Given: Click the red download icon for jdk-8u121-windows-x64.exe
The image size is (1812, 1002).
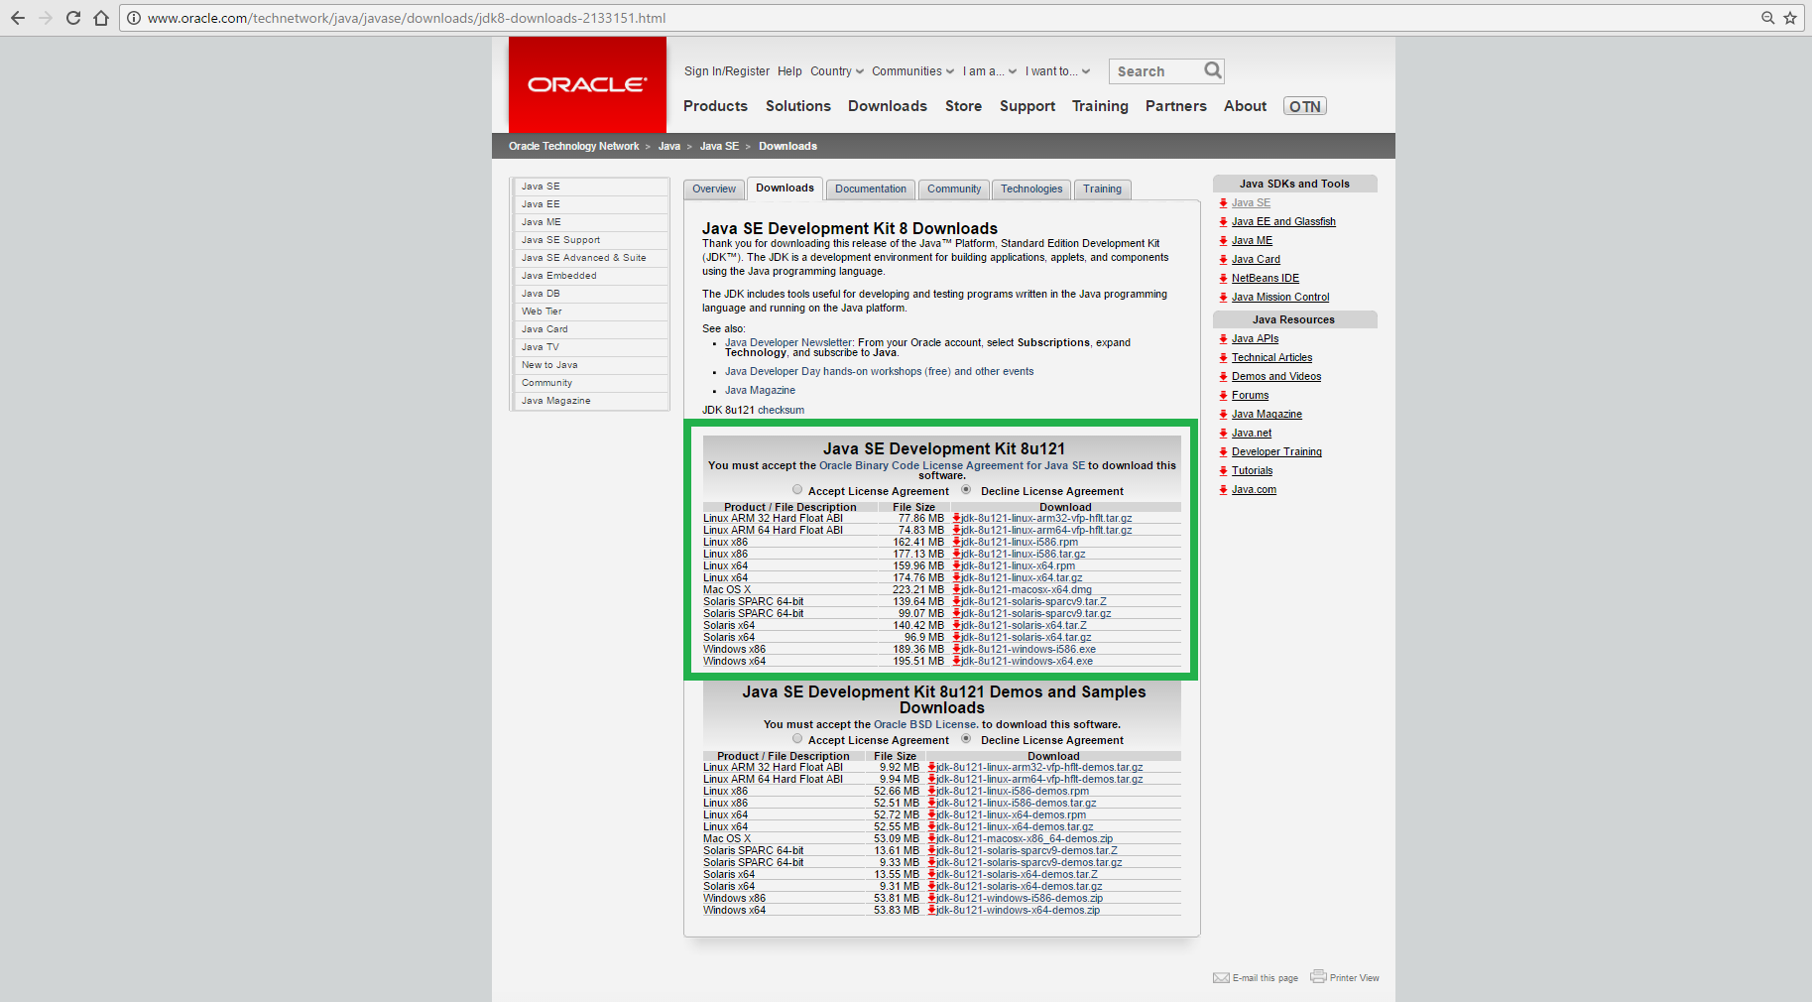Looking at the screenshot, I should click(956, 661).
